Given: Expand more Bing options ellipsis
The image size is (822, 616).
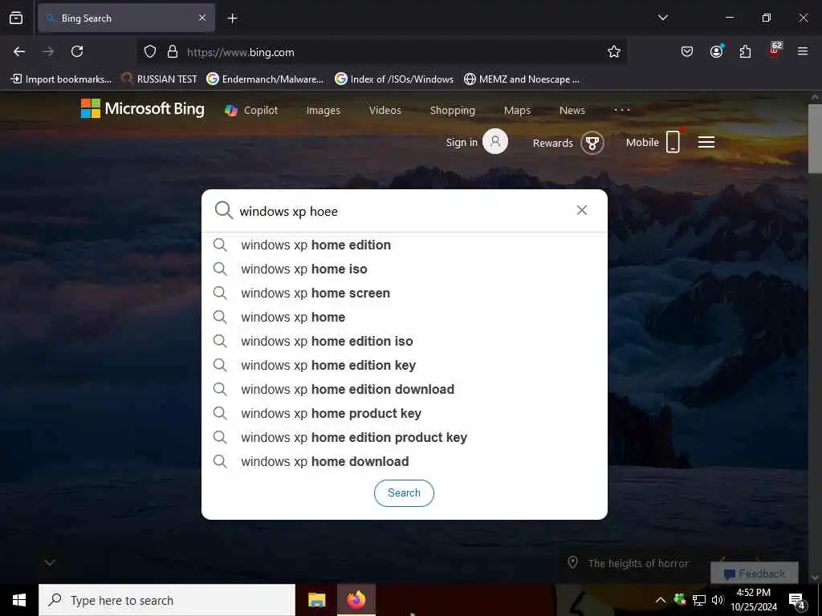Looking at the screenshot, I should coord(622,110).
